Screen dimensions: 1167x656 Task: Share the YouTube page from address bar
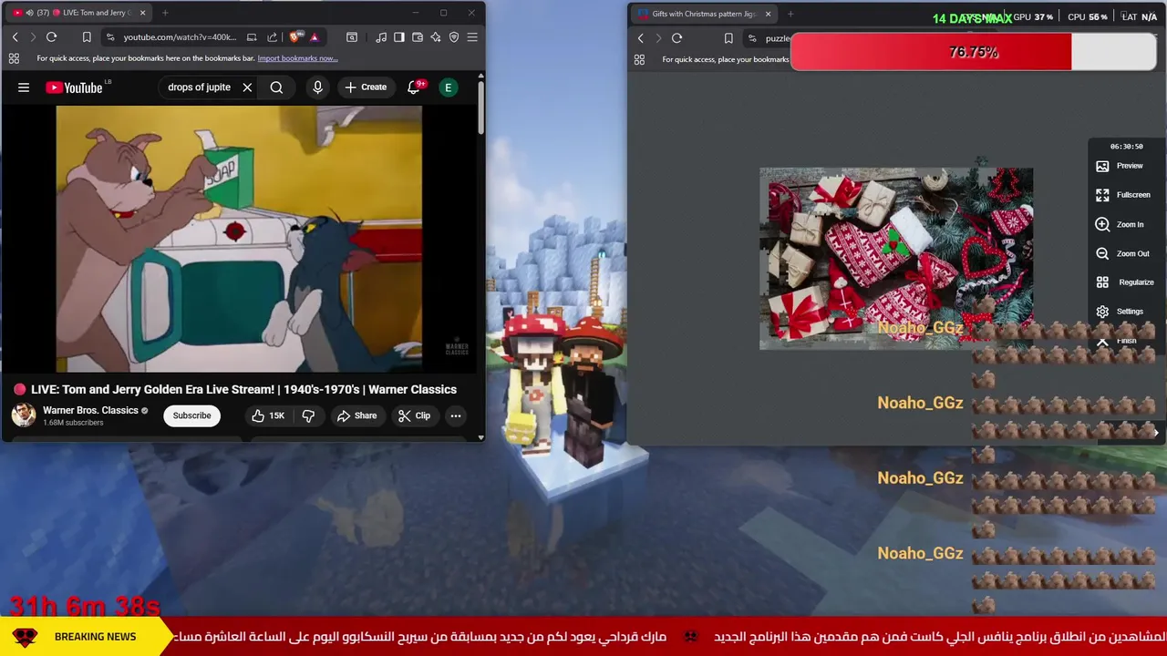(x=272, y=37)
